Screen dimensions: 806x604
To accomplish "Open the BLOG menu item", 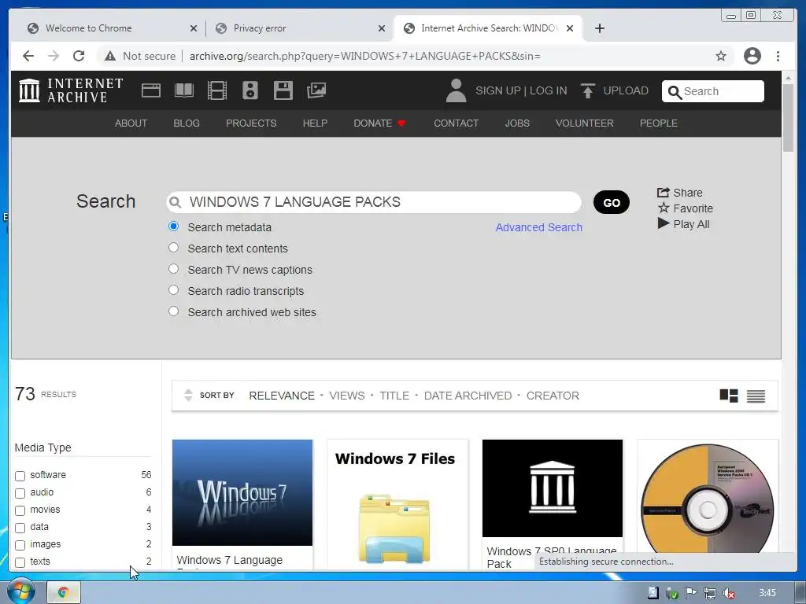I will point(186,123).
